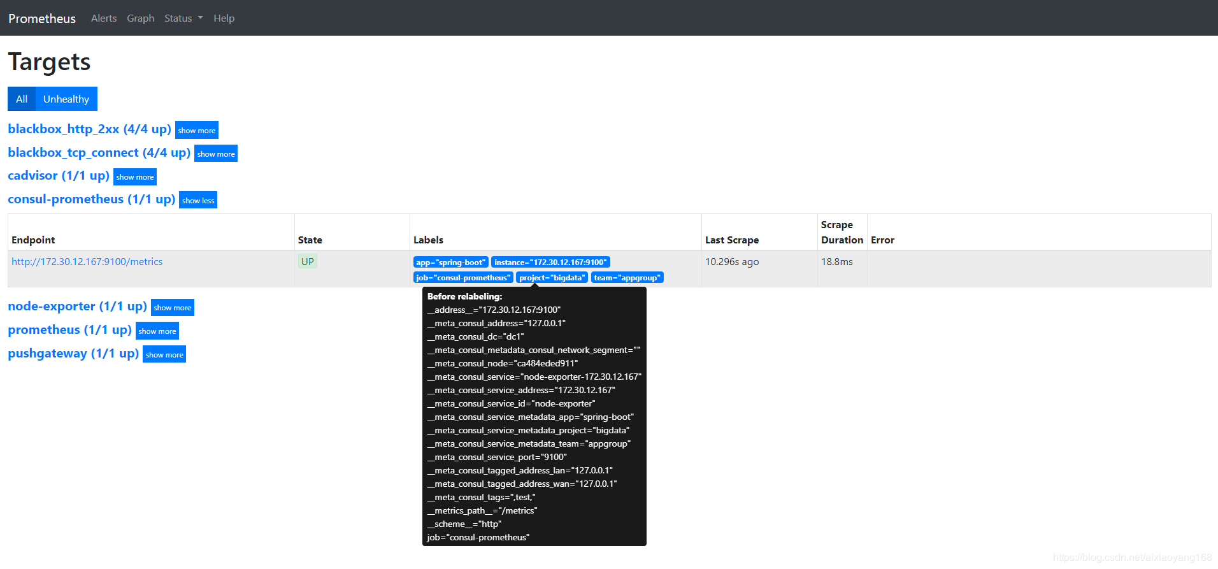Open prometheus job heading link
The image size is (1218, 569).
coord(70,329)
